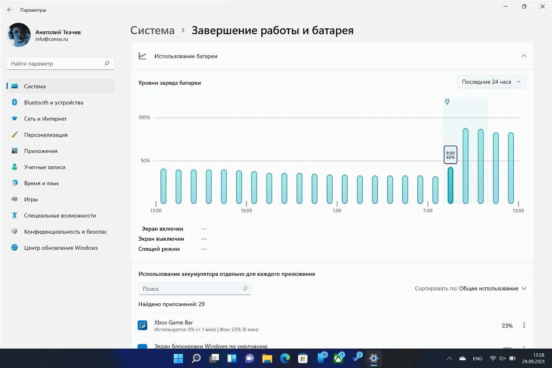Click the back arrow in Settings header
Screen dimensions: 552x368
tap(10, 10)
